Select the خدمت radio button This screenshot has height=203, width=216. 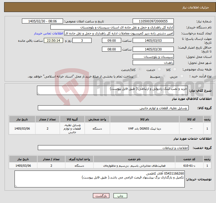click(x=159, y=69)
